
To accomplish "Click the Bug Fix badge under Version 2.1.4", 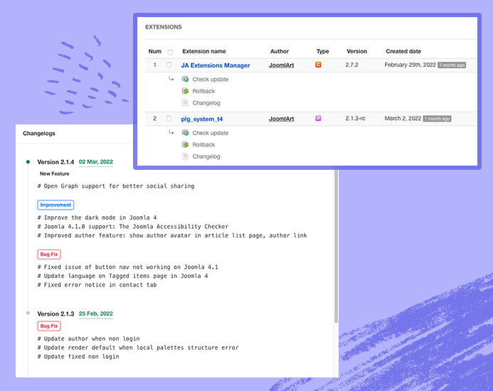I will tap(49, 255).
